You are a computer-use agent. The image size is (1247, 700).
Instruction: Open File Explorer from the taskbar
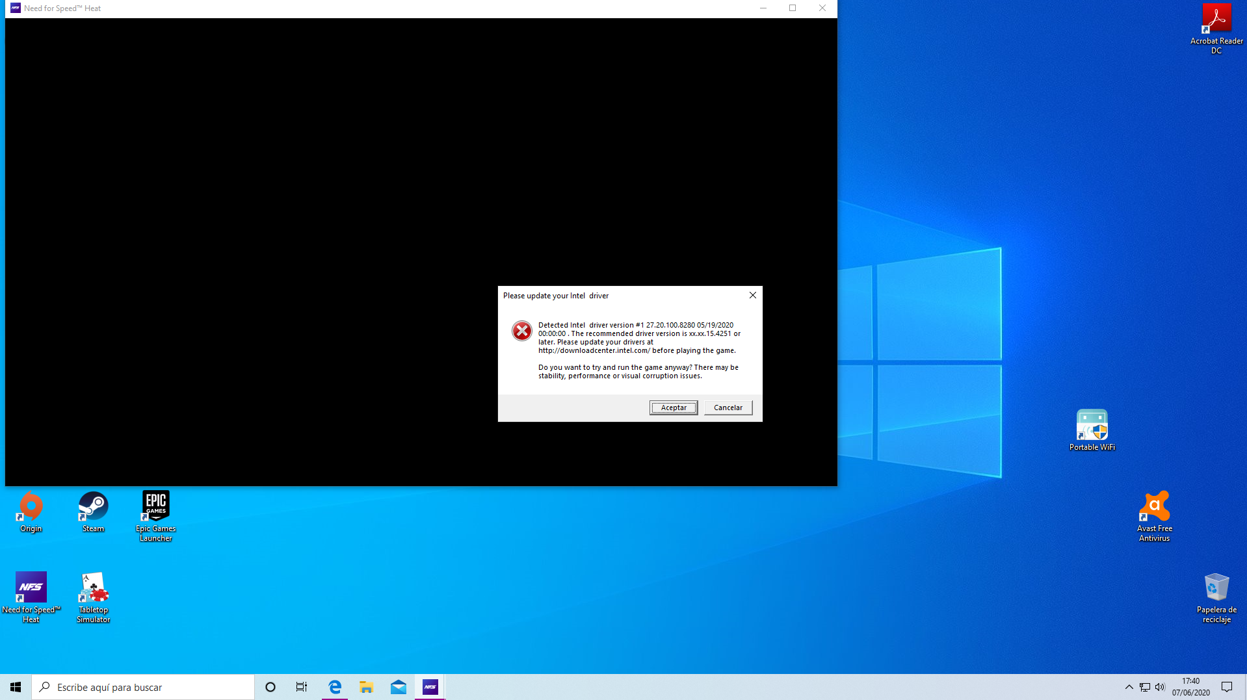367,687
